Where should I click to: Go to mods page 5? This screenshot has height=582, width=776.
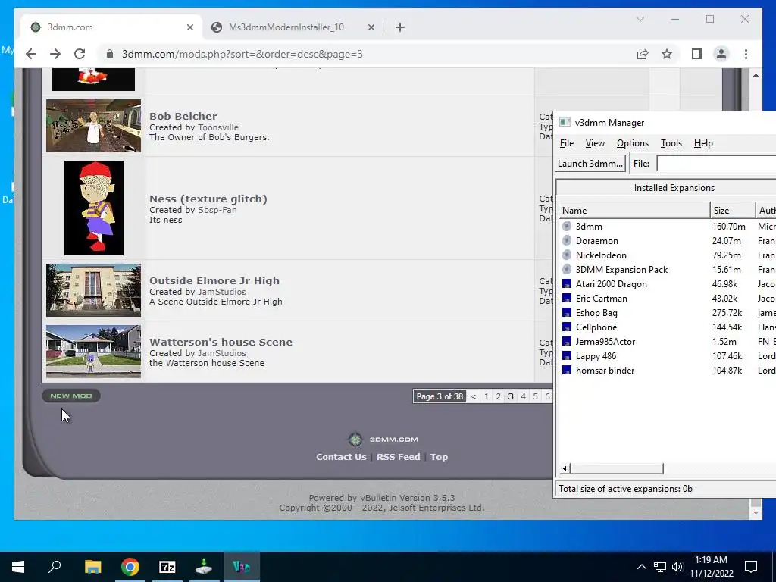535,396
